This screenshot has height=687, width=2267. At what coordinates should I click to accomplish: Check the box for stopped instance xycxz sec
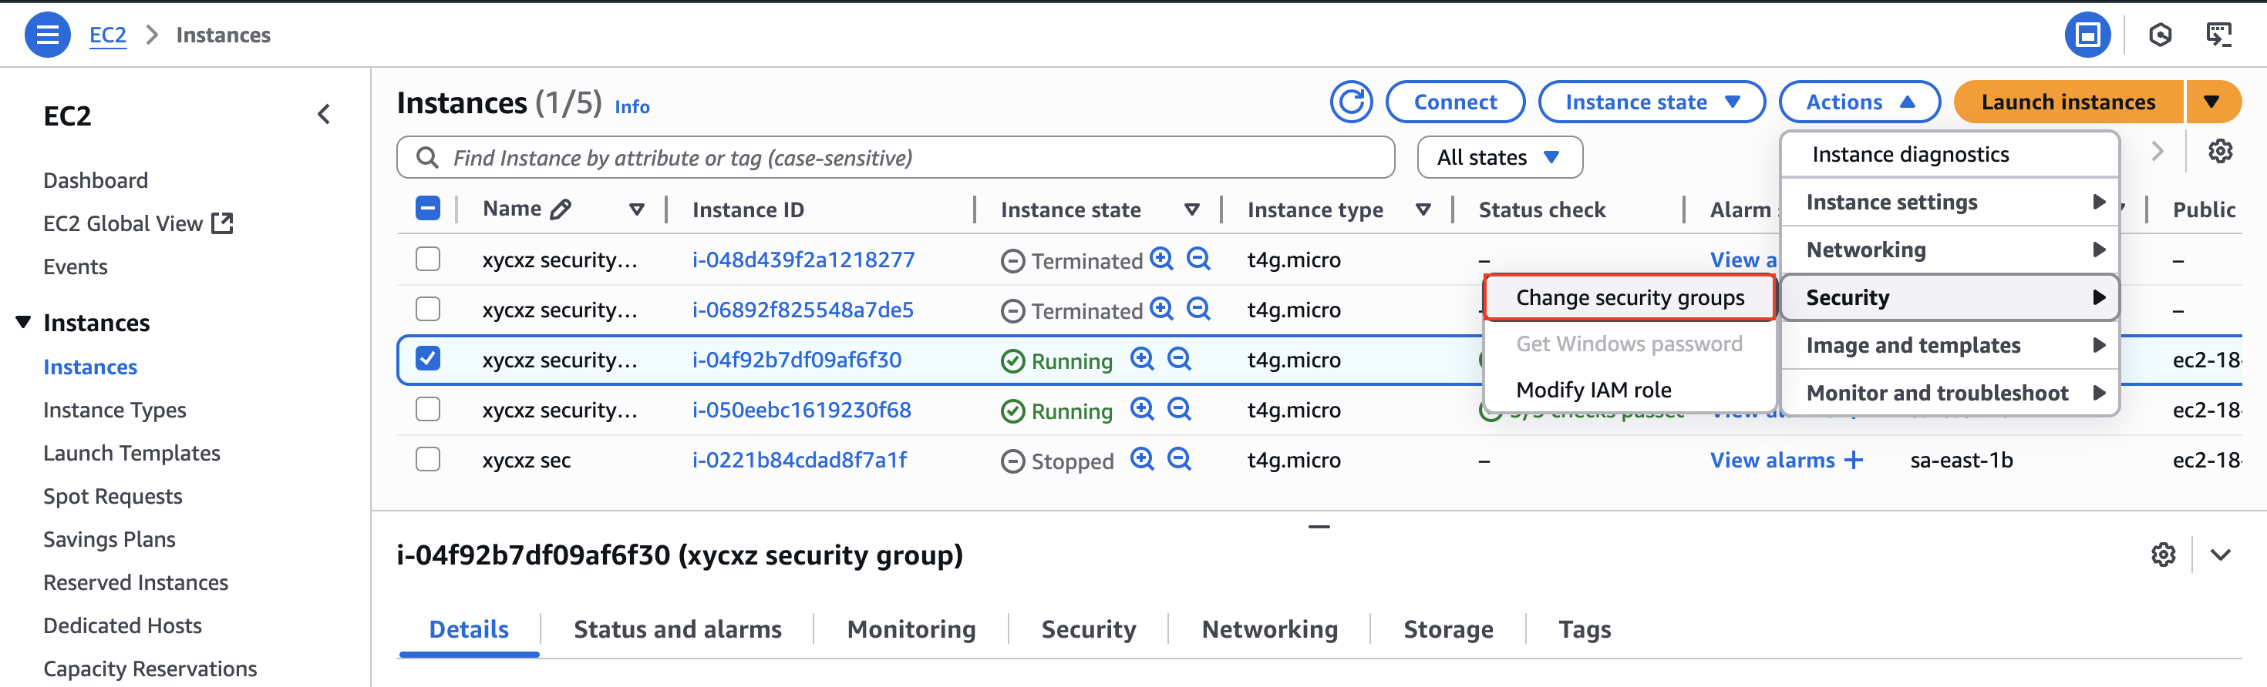tap(428, 460)
